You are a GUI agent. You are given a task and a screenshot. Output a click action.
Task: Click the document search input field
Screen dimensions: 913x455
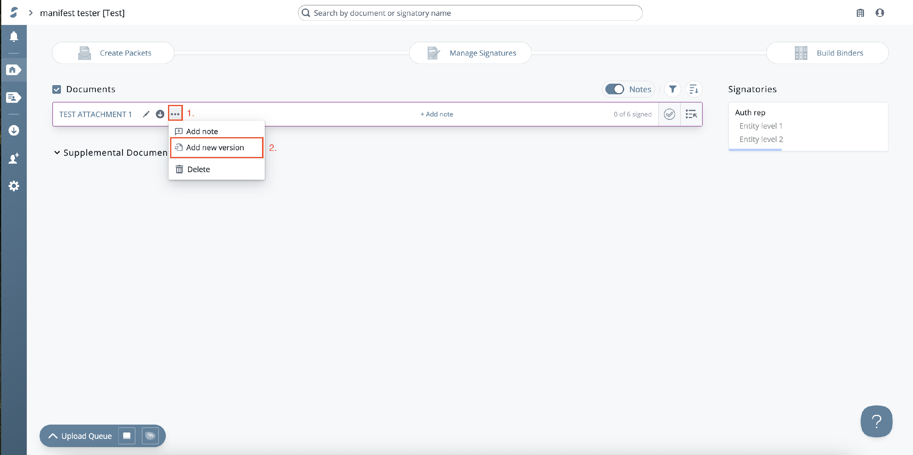point(470,13)
